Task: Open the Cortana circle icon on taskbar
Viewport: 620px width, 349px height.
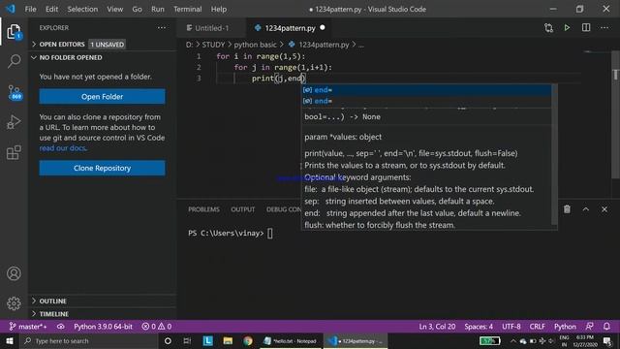Action: [x=168, y=341]
